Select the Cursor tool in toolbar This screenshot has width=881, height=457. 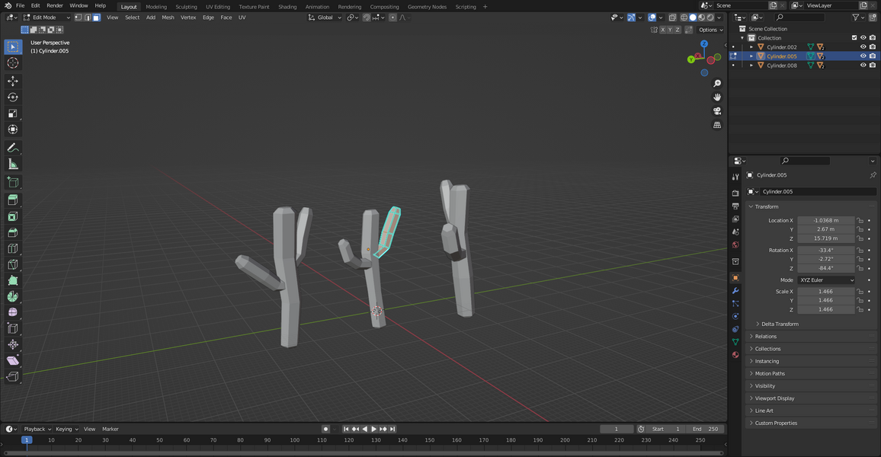[12, 63]
